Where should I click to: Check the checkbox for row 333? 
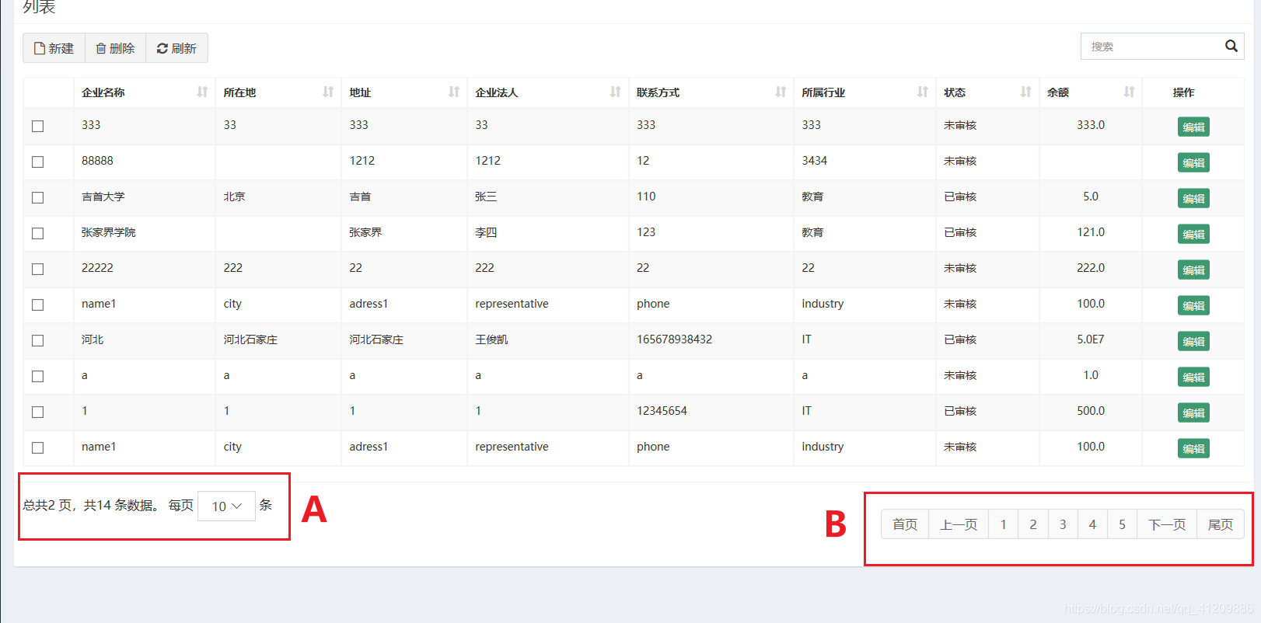point(37,126)
